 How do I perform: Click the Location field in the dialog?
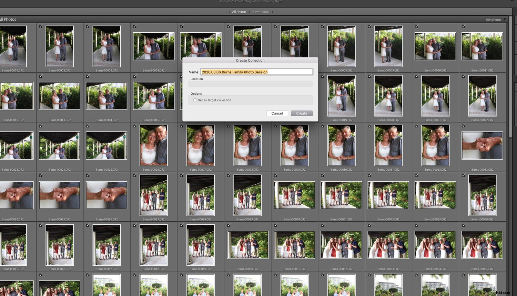[x=250, y=84]
